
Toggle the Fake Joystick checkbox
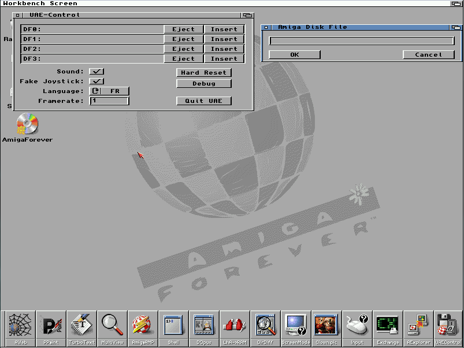96,81
